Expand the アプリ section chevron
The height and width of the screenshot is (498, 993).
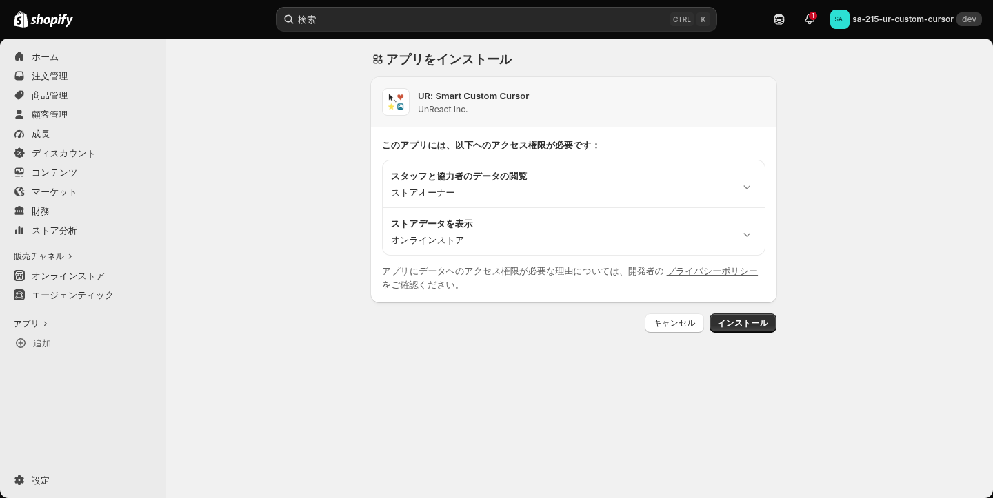(46, 324)
